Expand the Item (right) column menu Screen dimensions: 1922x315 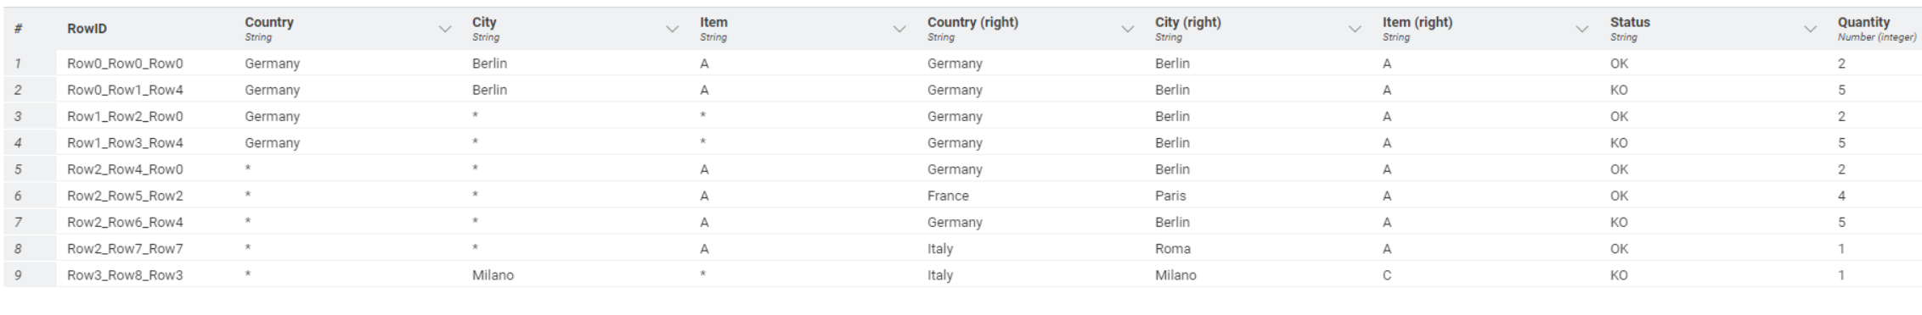click(1582, 29)
